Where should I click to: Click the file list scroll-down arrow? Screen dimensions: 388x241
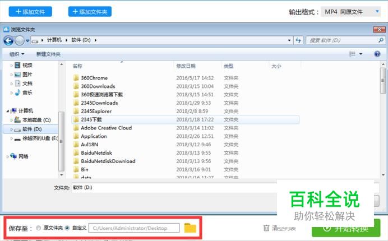(x=383, y=175)
